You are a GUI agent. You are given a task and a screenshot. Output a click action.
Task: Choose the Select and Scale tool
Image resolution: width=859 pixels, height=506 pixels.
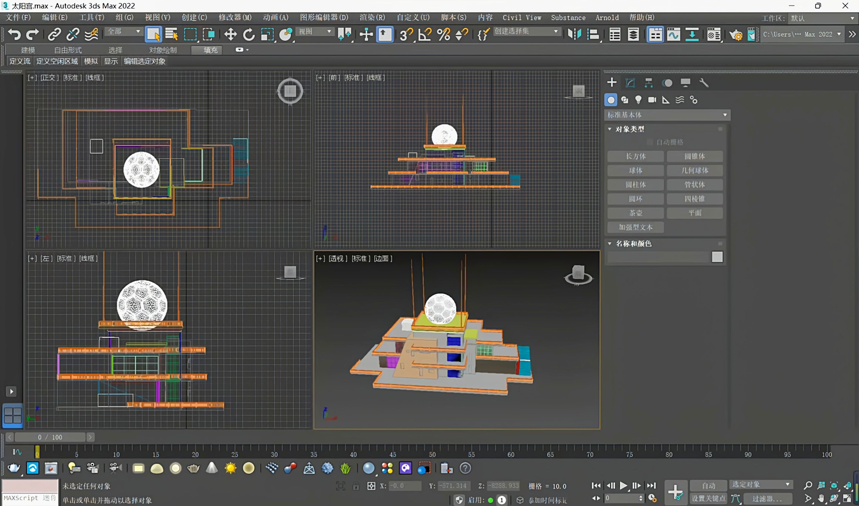[267, 35]
